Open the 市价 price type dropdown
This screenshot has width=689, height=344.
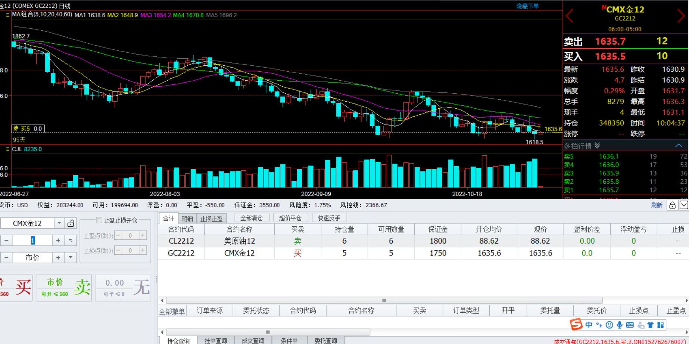tap(71, 258)
